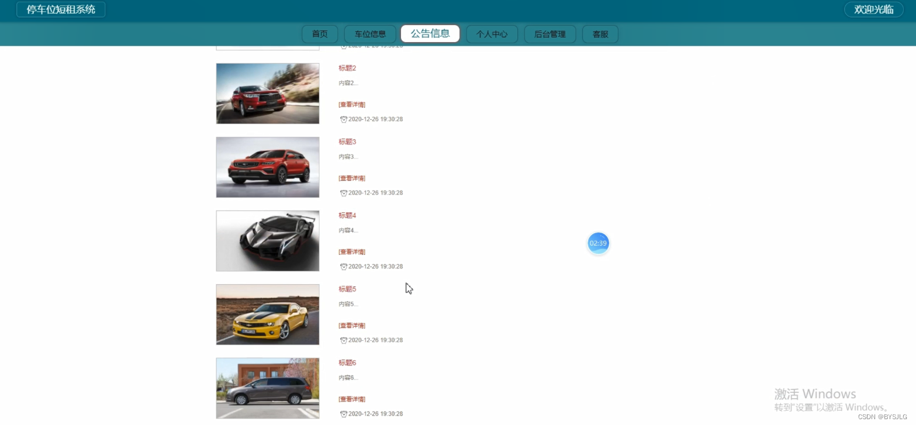This screenshot has height=425, width=916.
Task: Switch to the 后台管理 tab
Action: [x=549, y=34]
